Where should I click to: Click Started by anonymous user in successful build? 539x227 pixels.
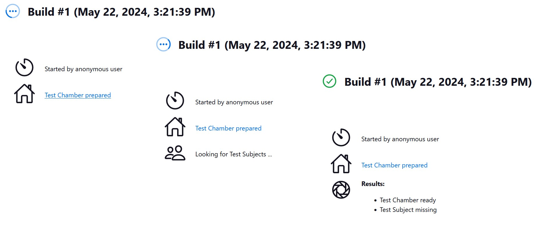[400, 139]
